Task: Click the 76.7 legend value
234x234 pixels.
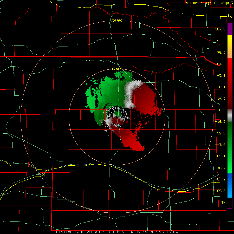Action: pos(221,52)
